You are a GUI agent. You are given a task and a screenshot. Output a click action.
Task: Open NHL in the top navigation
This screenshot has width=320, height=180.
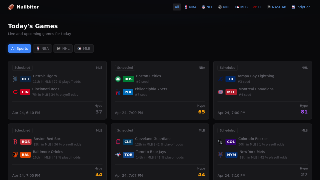[224, 7]
